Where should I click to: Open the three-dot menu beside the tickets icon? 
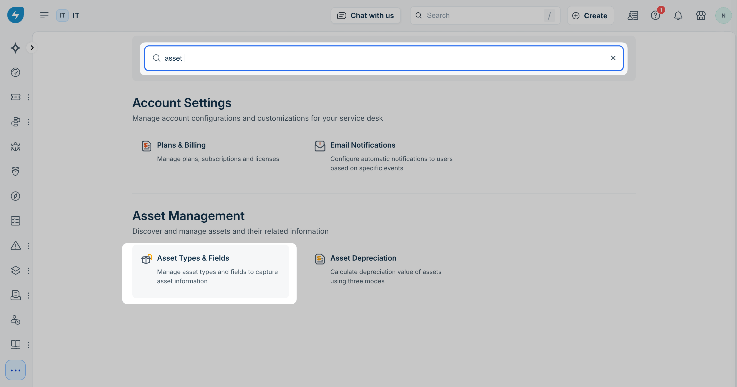[28, 97]
